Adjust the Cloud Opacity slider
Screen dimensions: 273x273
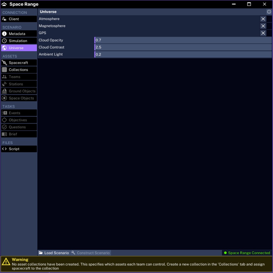183,40
